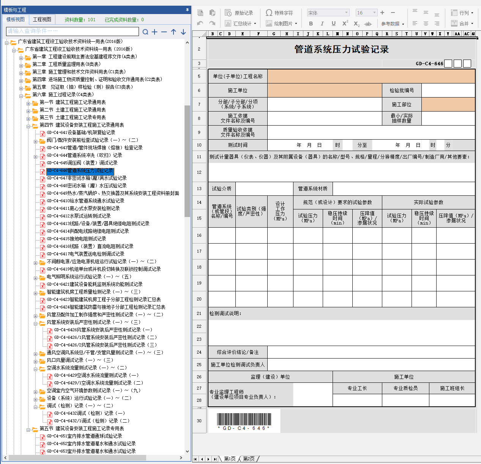Increase font size with plus icon
This screenshot has height=464, width=481.
coord(382,13)
